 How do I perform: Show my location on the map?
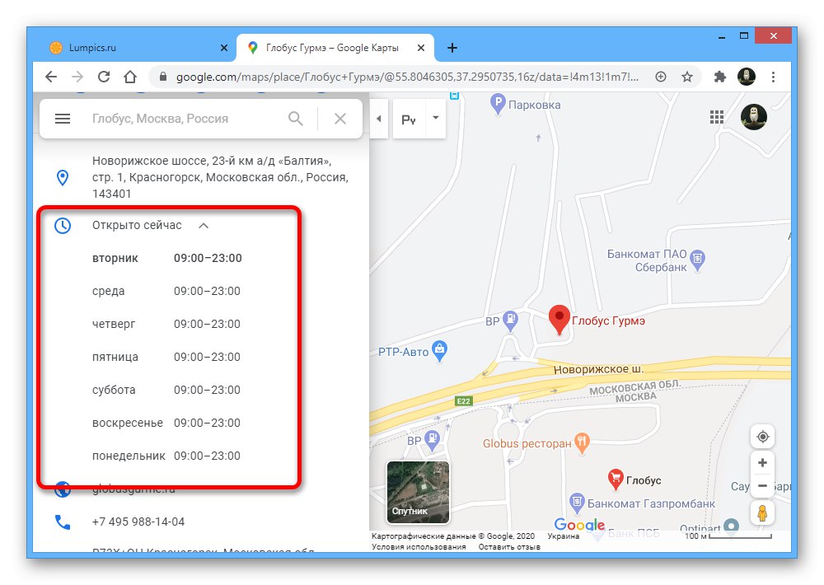(762, 437)
